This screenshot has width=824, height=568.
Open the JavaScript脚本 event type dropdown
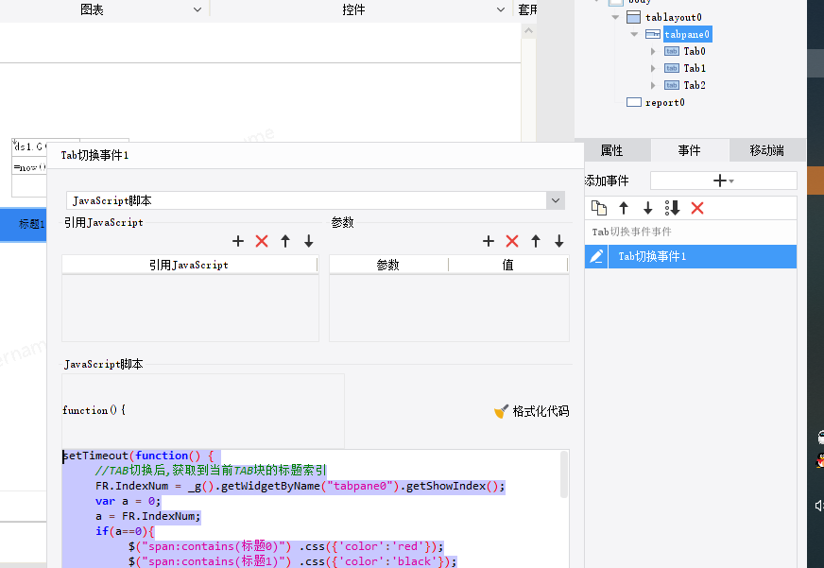556,200
